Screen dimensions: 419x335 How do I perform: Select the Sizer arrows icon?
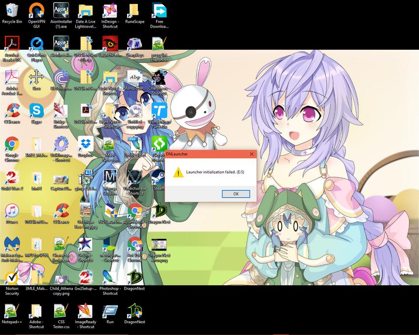[x=36, y=77]
